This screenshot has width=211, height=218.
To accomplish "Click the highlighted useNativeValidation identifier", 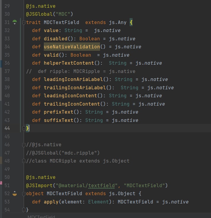I will pos(72,47).
